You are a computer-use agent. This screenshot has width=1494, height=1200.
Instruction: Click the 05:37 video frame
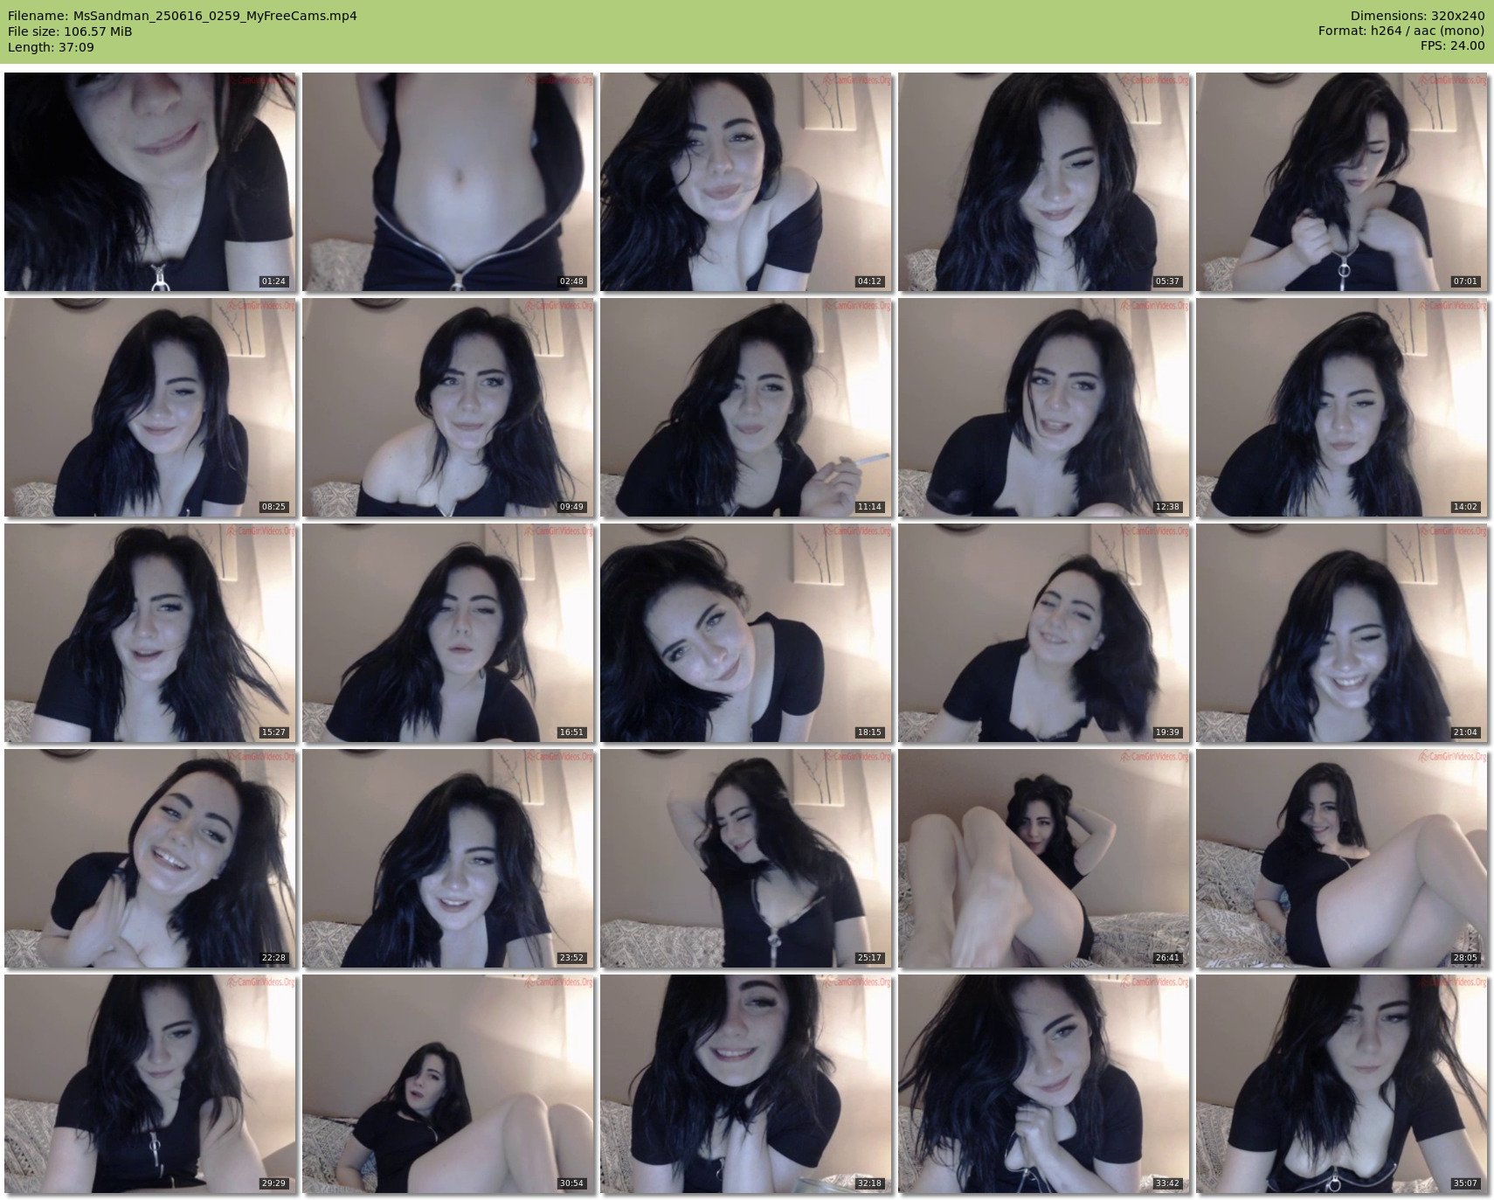1043,182
